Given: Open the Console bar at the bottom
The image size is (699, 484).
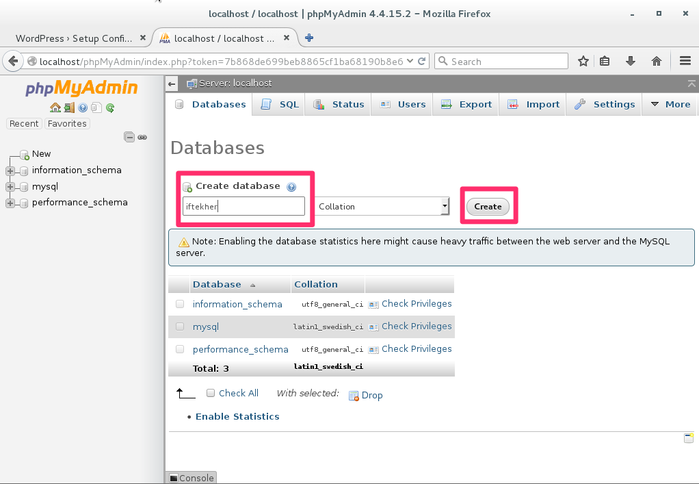Looking at the screenshot, I should pyautogui.click(x=192, y=478).
